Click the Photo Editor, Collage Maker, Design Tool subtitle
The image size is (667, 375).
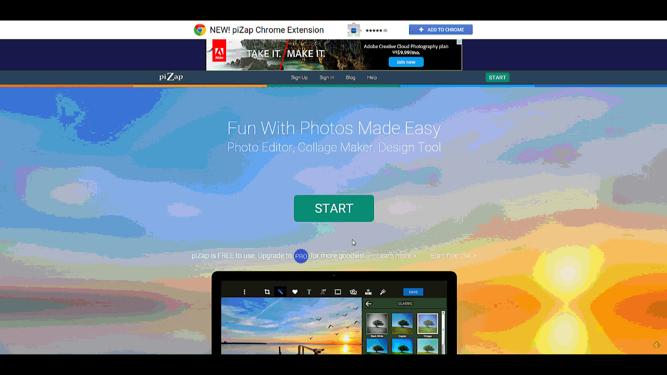(334, 147)
